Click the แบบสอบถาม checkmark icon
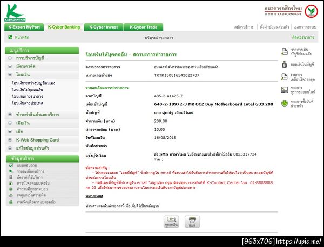The width and height of the screenshot is (324, 247). [11, 165]
